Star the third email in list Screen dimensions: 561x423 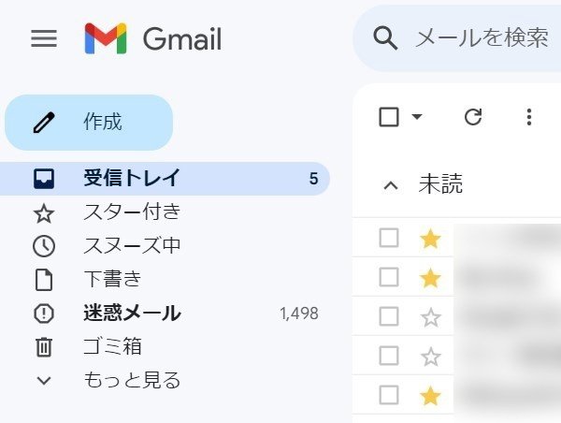coord(430,317)
